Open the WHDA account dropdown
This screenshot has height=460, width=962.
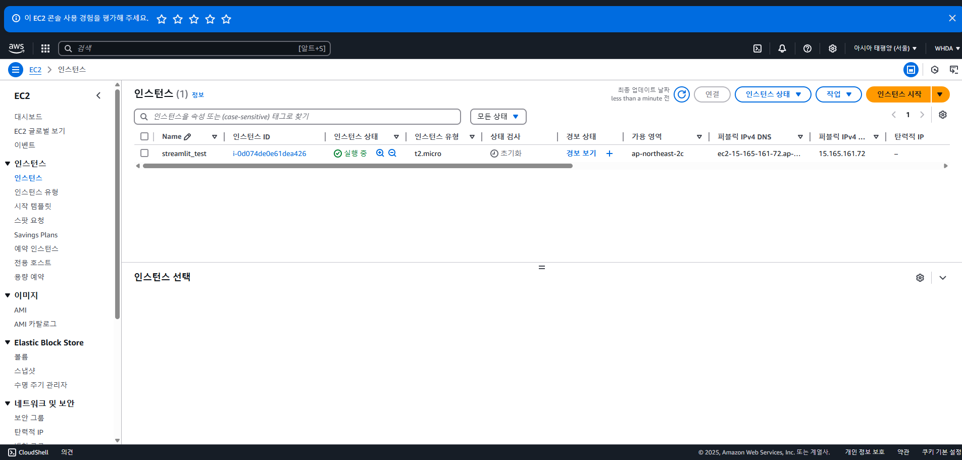click(947, 48)
